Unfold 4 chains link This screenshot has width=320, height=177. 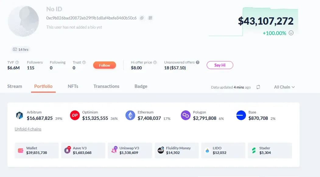pos(28,129)
